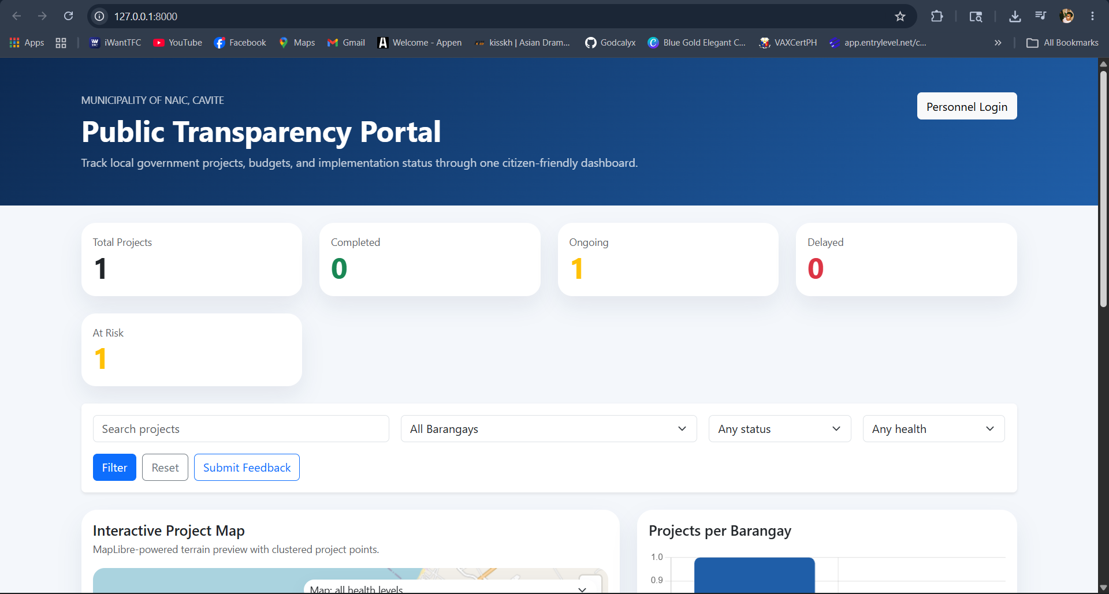
Task: Open the Apps shortcut in the bookmarks bar
Action: tap(27, 43)
